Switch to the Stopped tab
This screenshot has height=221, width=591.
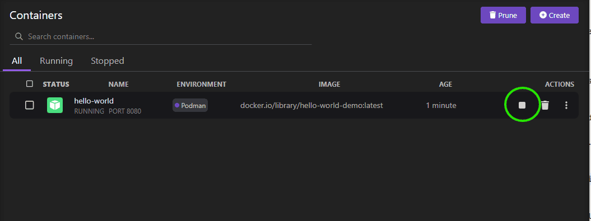tap(108, 60)
